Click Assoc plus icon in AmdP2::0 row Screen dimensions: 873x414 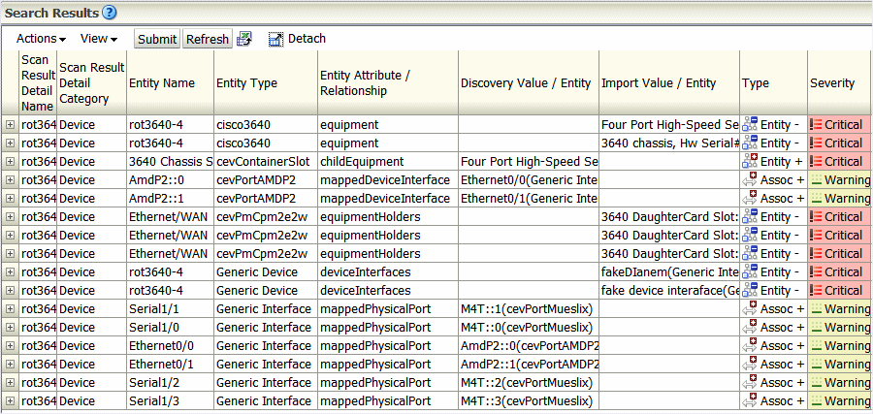(750, 179)
